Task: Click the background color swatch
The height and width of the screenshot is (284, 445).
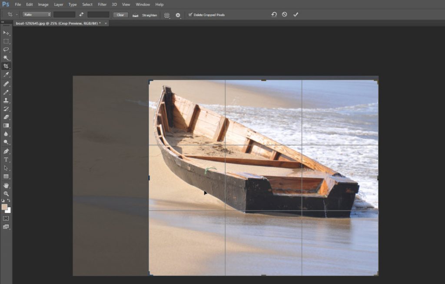Action: point(9,210)
